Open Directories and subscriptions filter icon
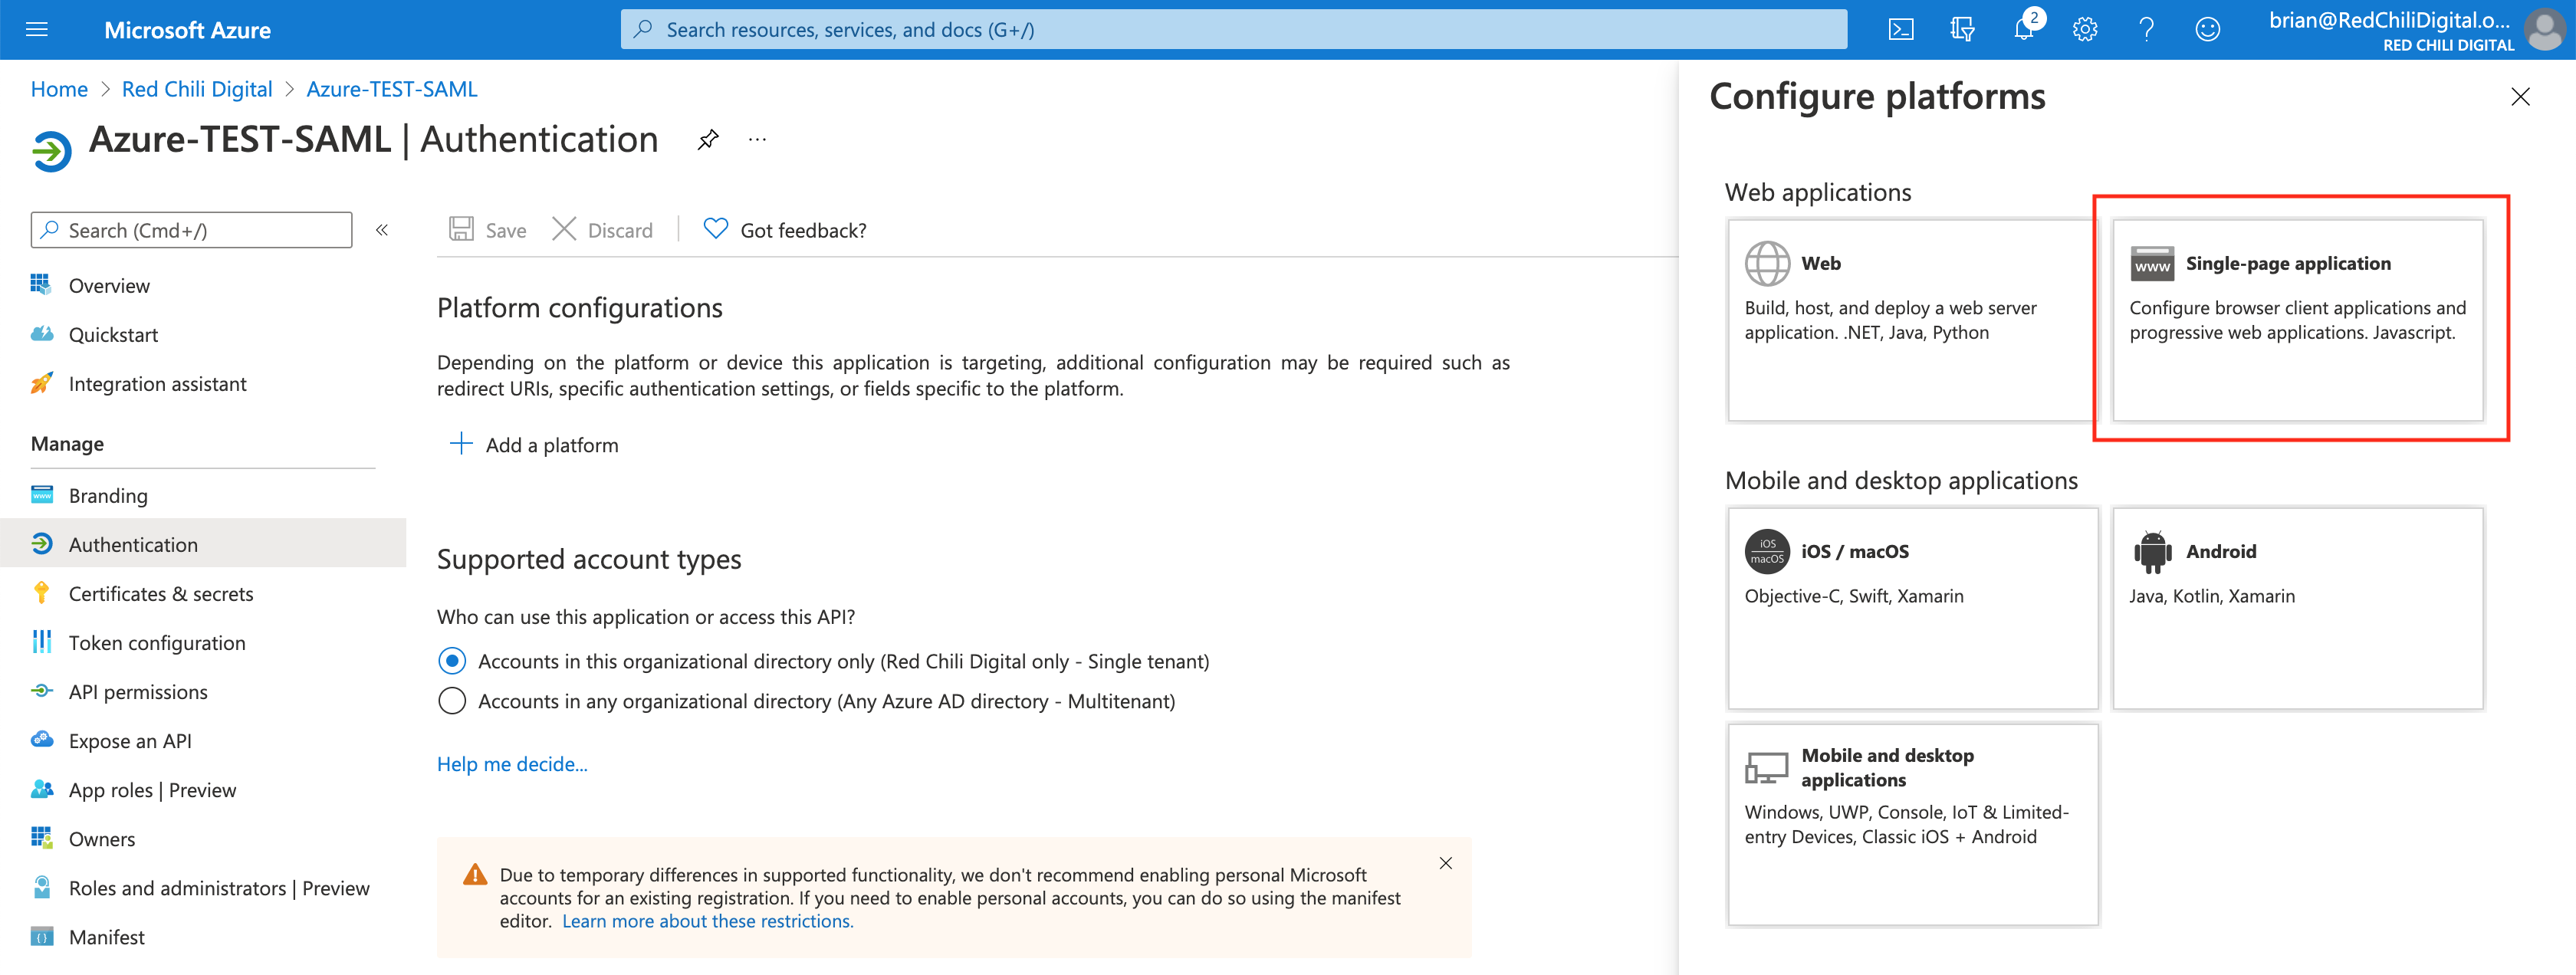The width and height of the screenshot is (2576, 975). click(x=1961, y=30)
